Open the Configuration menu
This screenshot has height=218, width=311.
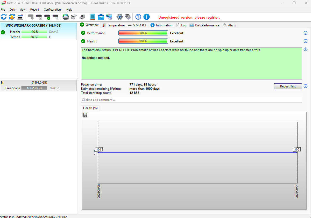52,10
